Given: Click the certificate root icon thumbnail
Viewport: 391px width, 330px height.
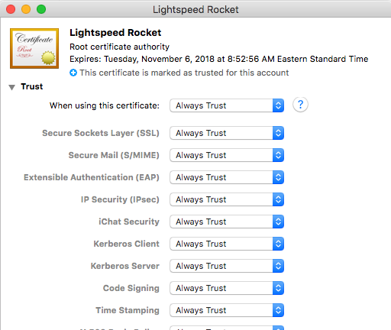Looking at the screenshot, I should tap(34, 48).
